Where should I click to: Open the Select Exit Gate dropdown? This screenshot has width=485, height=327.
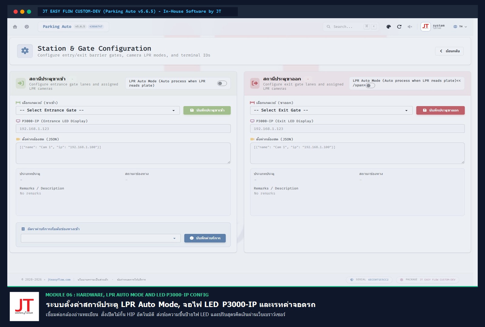331,110
